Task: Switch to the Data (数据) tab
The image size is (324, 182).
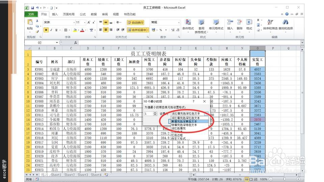Action: point(94,14)
